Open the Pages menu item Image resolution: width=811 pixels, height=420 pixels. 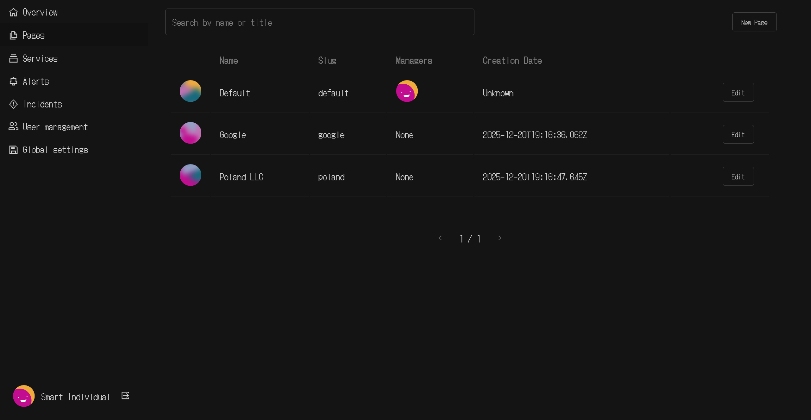click(x=33, y=35)
